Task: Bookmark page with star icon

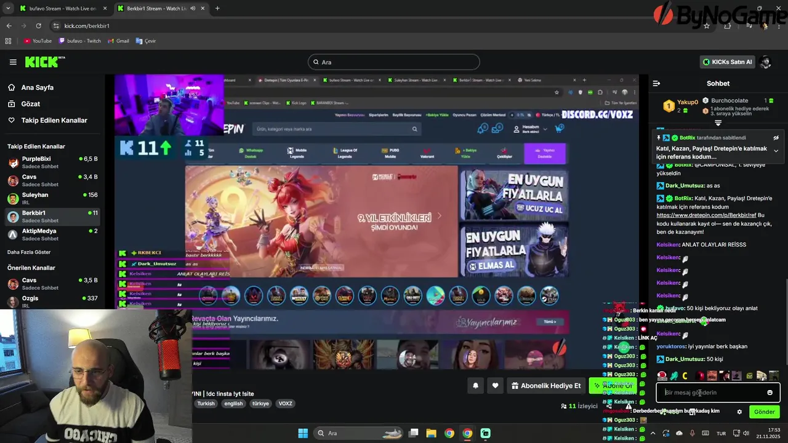Action: coord(706,26)
